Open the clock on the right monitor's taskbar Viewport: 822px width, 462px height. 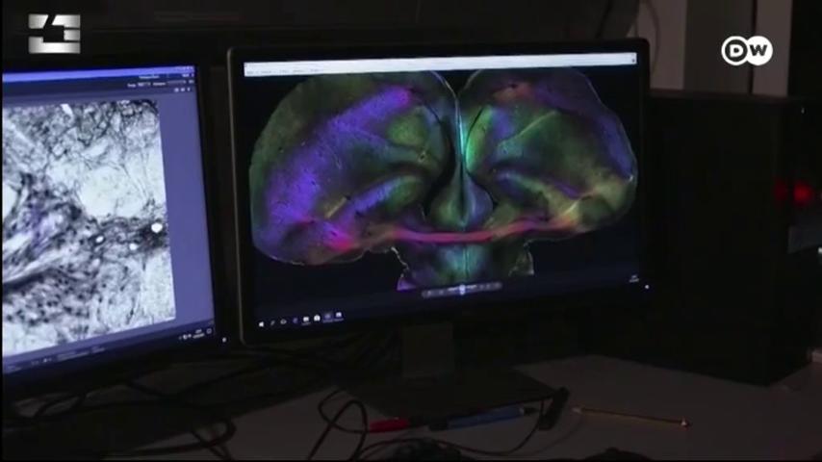[633, 279]
